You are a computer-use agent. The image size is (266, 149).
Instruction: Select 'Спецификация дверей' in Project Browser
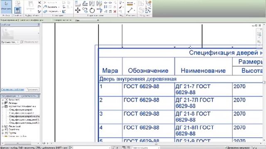[20, 110]
